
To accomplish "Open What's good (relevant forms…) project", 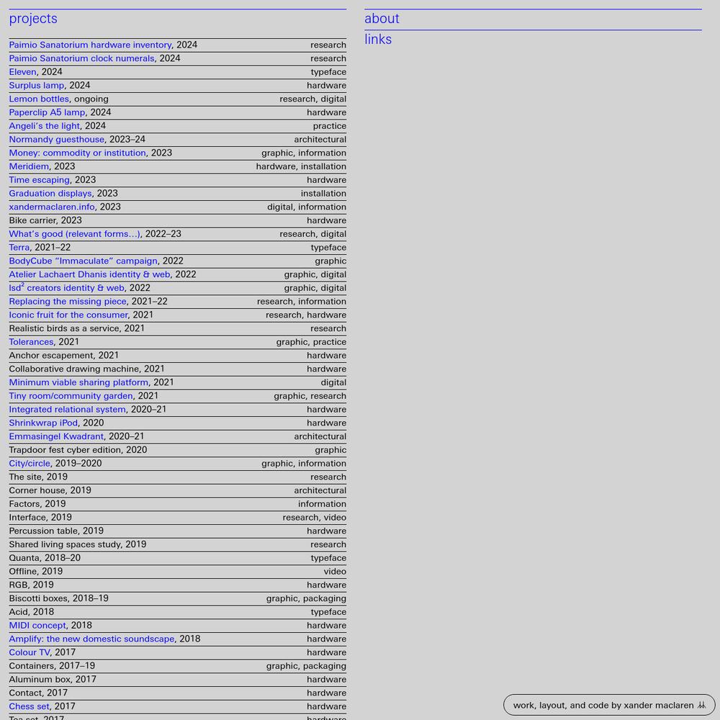I will pyautogui.click(x=75, y=234).
